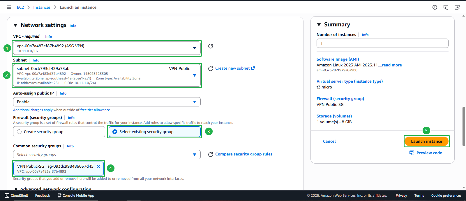
Task: Click Software Image (AMI) link
Action: tap(338, 59)
